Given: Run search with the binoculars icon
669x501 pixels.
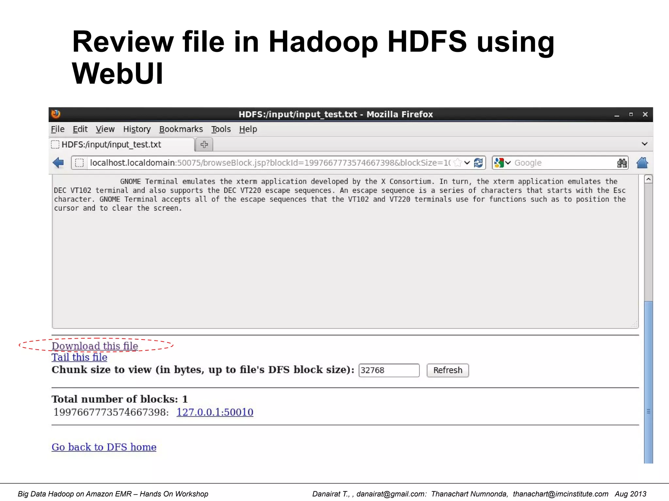Looking at the screenshot, I should tap(622, 163).
